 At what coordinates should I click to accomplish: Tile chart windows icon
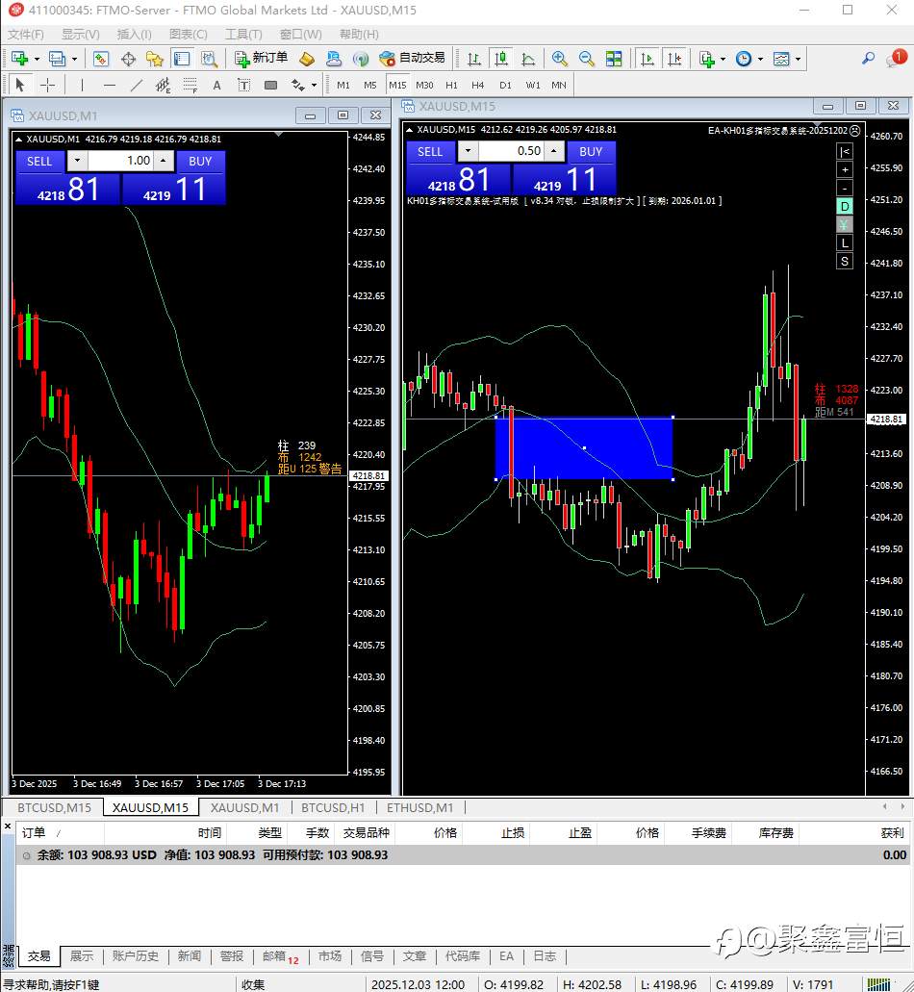pos(614,59)
